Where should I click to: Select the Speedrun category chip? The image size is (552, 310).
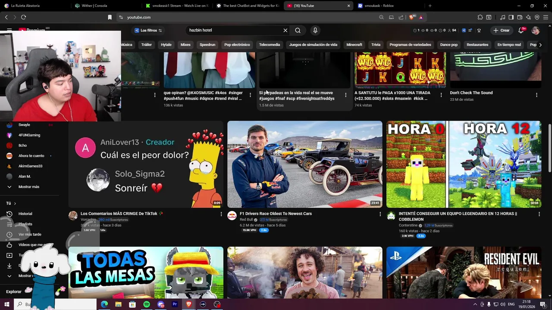[207, 45]
